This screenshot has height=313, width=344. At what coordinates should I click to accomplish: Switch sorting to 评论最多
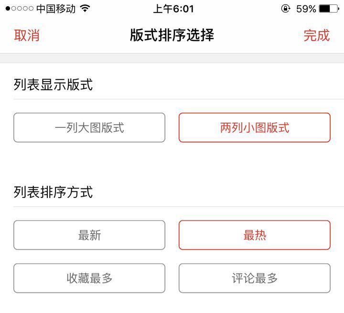pyautogui.click(x=254, y=278)
